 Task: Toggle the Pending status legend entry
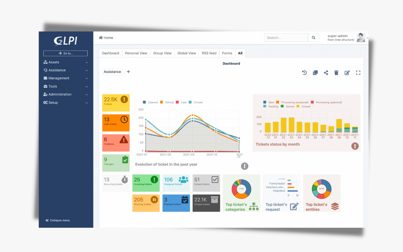click(271, 106)
